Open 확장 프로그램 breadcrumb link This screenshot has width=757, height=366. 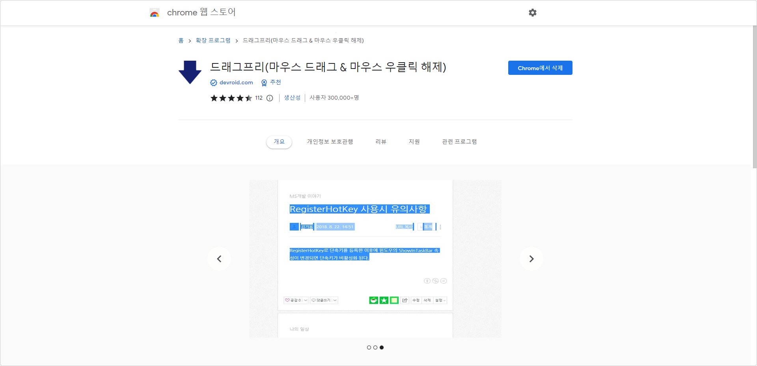coord(213,41)
